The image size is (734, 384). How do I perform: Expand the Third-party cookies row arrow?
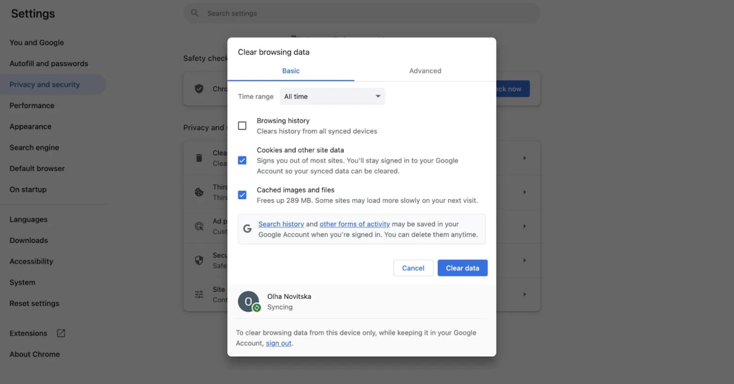pyautogui.click(x=525, y=192)
